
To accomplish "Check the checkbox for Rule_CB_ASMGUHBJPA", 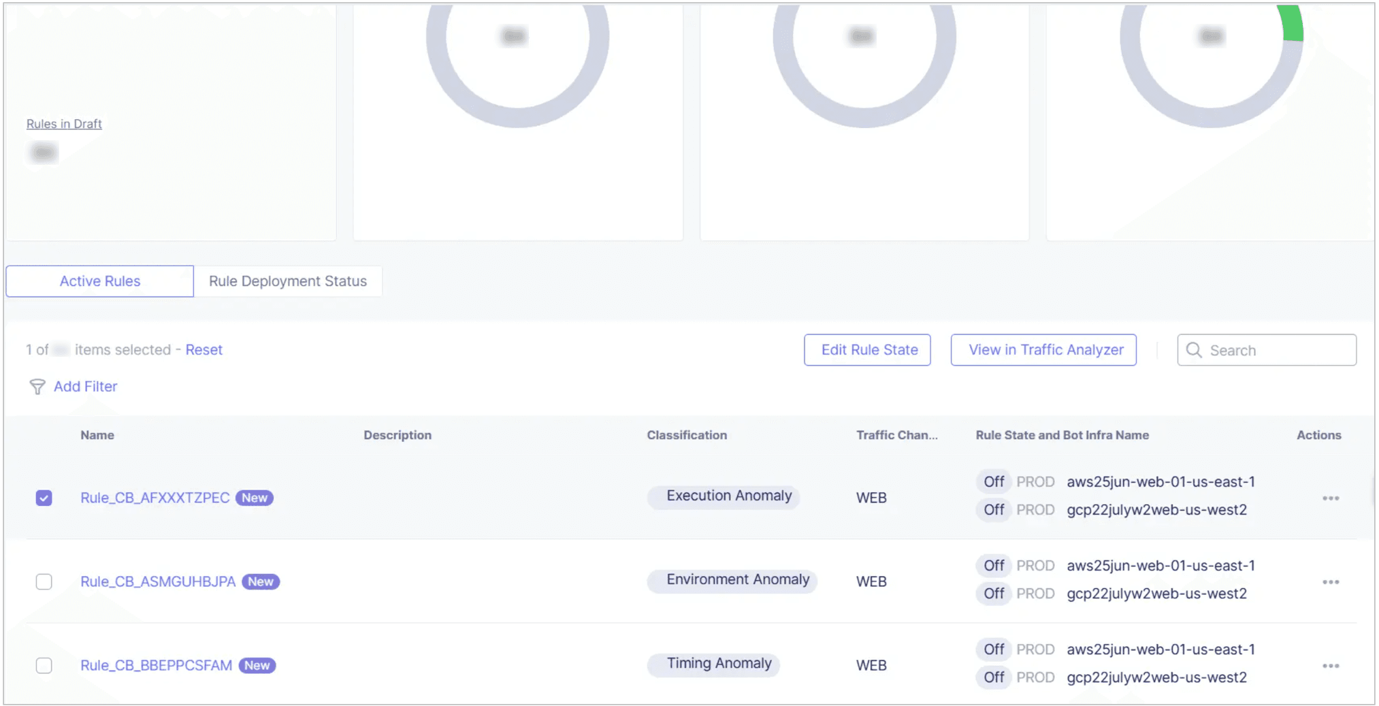I will pyautogui.click(x=44, y=581).
